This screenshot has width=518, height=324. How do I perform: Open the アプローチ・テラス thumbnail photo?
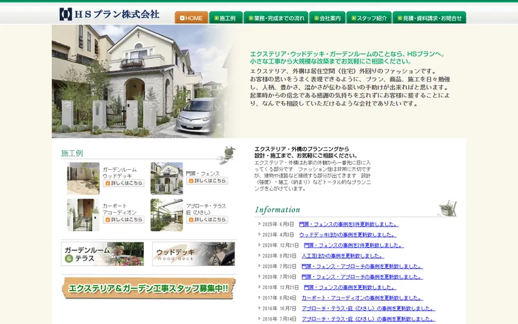pos(166,215)
